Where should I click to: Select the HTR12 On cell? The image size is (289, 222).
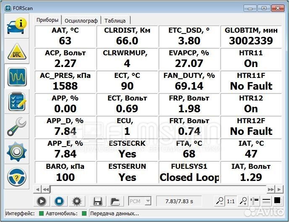[x=251, y=104]
